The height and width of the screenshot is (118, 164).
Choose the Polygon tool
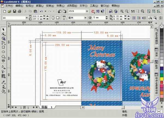coord(3,57)
